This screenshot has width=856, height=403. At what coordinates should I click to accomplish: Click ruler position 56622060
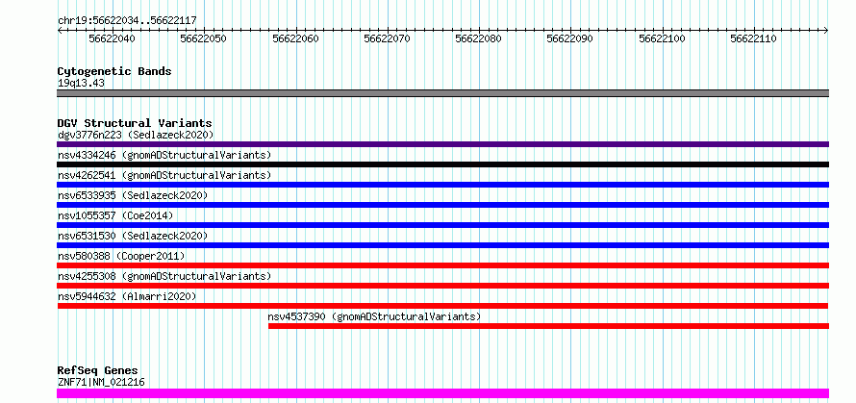pyautogui.click(x=295, y=38)
